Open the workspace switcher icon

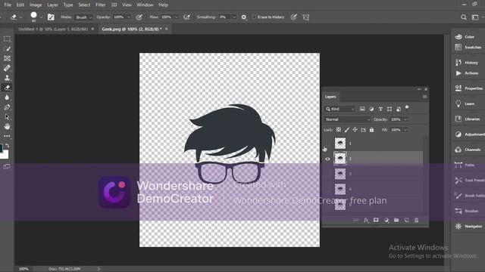point(475,17)
